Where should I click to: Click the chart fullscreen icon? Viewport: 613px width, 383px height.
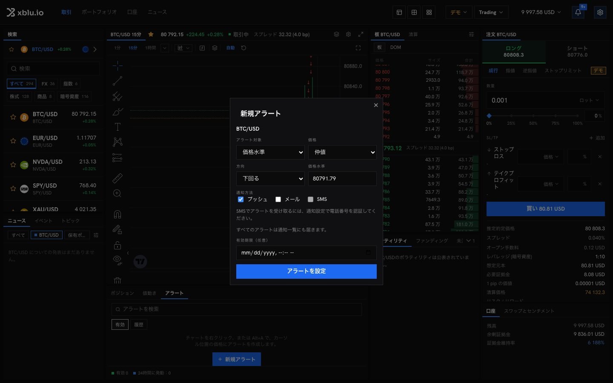(x=358, y=48)
